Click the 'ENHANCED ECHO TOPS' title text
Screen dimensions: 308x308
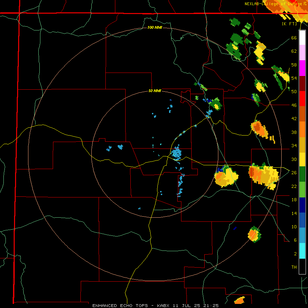click(x=120, y=306)
